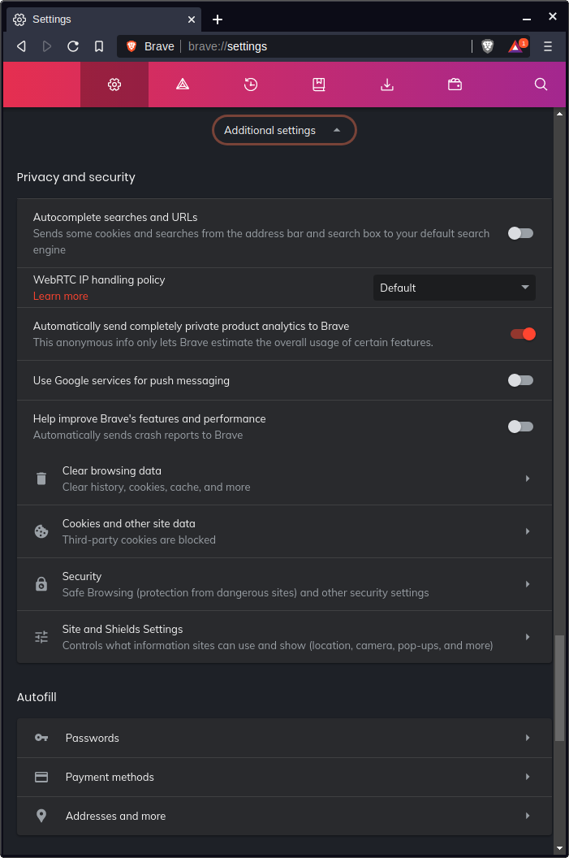Screen dimensions: 569x858
Task: Click the vertical scrollbar thumb
Action: 559,687
